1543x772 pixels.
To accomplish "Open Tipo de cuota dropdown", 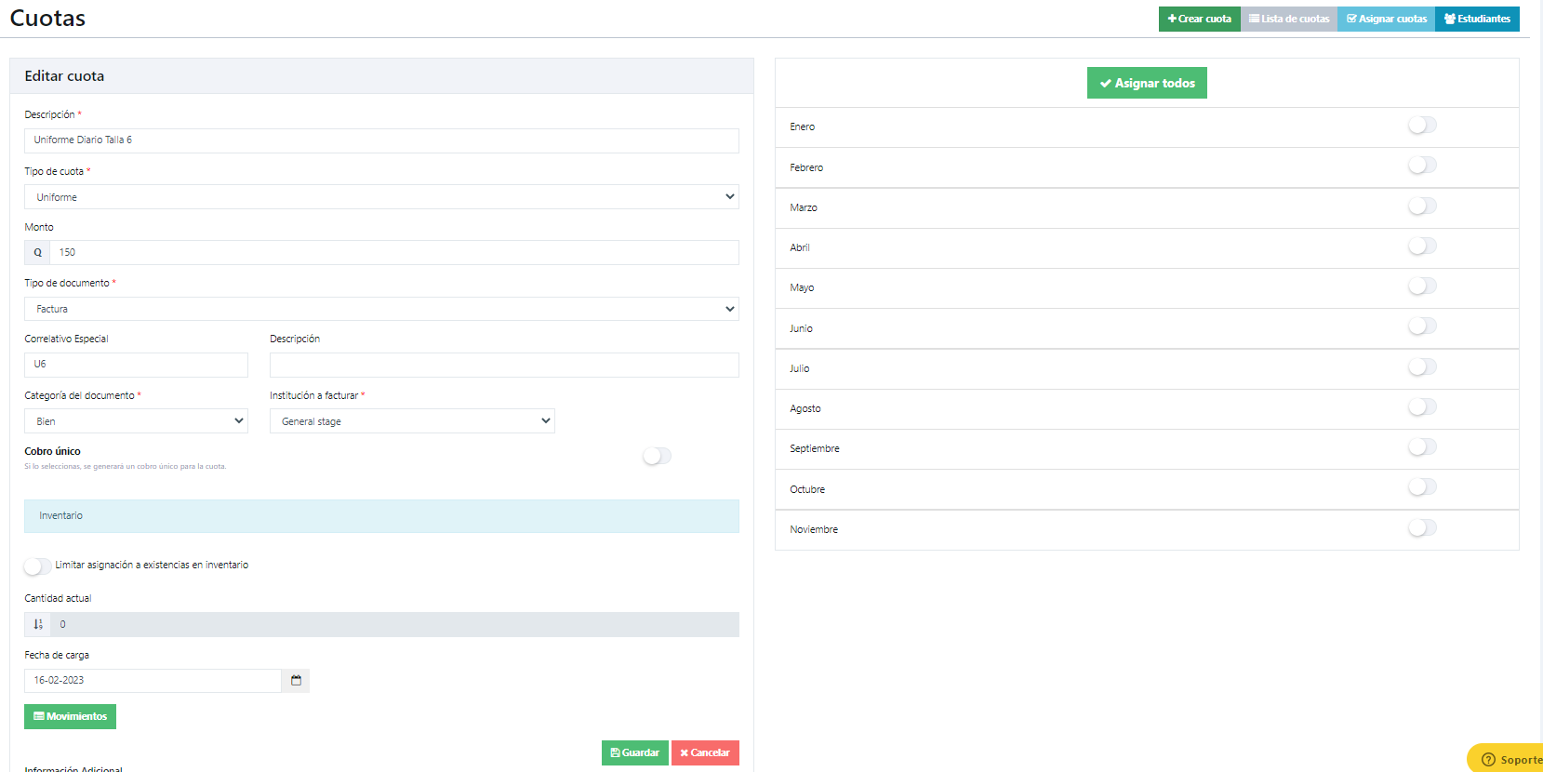I will (381, 197).
